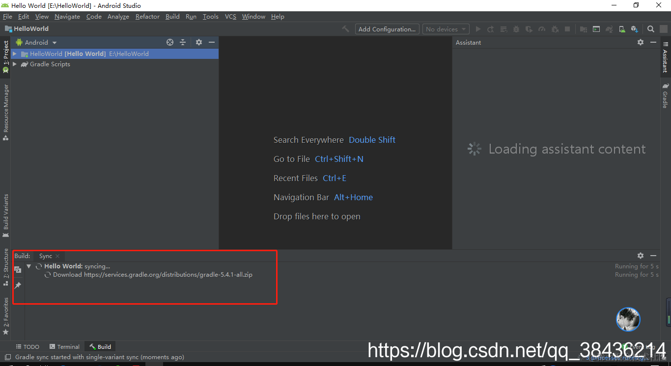The image size is (671, 366).
Task: Collapse all in Project panel
Action: point(183,42)
